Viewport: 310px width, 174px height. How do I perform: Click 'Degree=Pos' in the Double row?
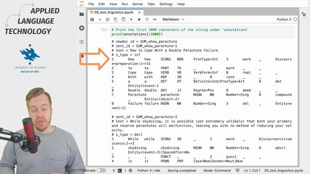pos(203,90)
